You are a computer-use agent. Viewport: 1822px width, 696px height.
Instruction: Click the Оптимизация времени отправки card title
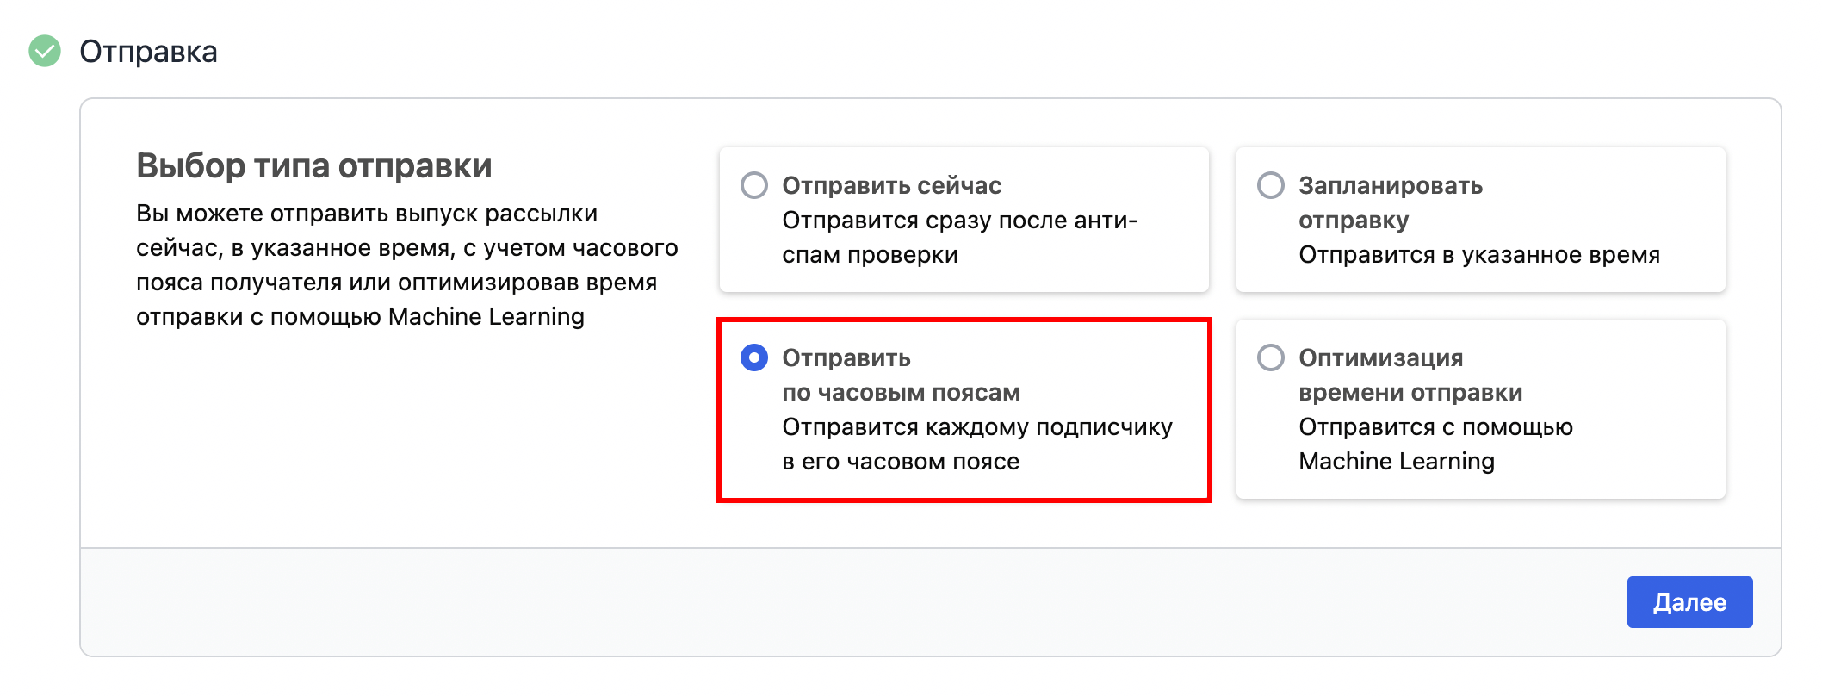pyautogui.click(x=1380, y=358)
